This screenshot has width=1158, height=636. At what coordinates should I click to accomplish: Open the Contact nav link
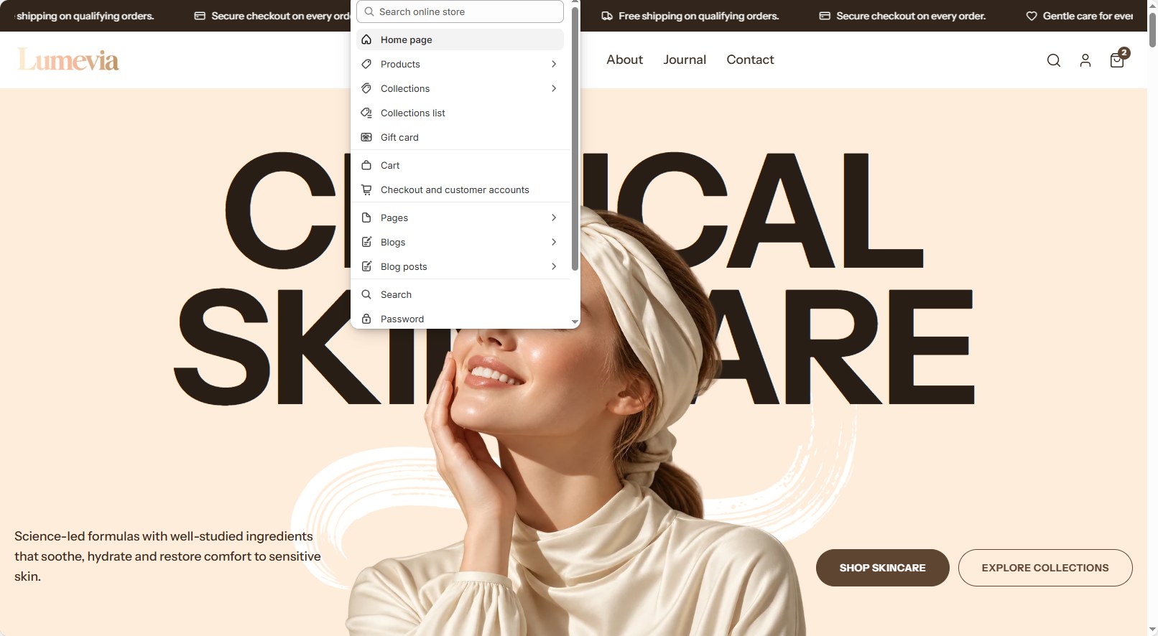[750, 60]
